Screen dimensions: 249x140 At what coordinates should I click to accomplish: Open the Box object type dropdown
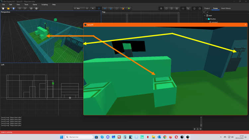tap(79, 8)
